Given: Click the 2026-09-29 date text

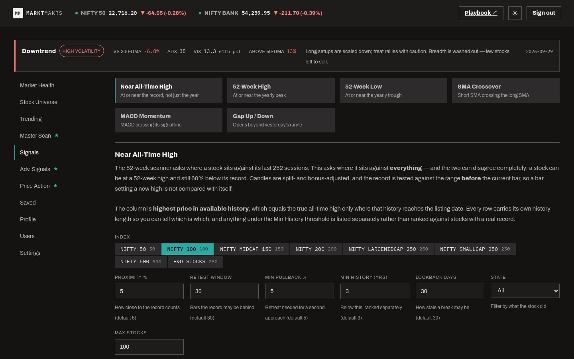Looking at the screenshot, I should 539,51.
